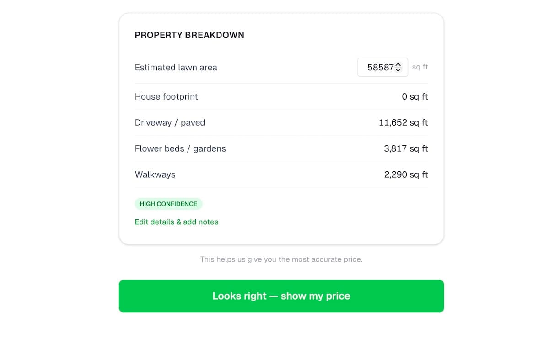Select the Property Breakdown heading
Screen dimensions: 549x338
tap(189, 35)
